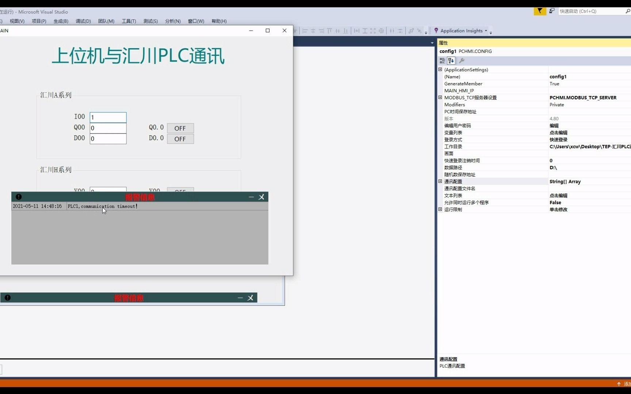631x394 pixels.
Task: Click the Make Same Width icon
Action: tap(357, 31)
